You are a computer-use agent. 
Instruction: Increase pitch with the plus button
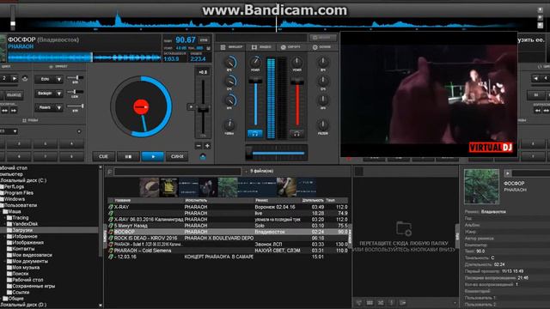(x=207, y=145)
